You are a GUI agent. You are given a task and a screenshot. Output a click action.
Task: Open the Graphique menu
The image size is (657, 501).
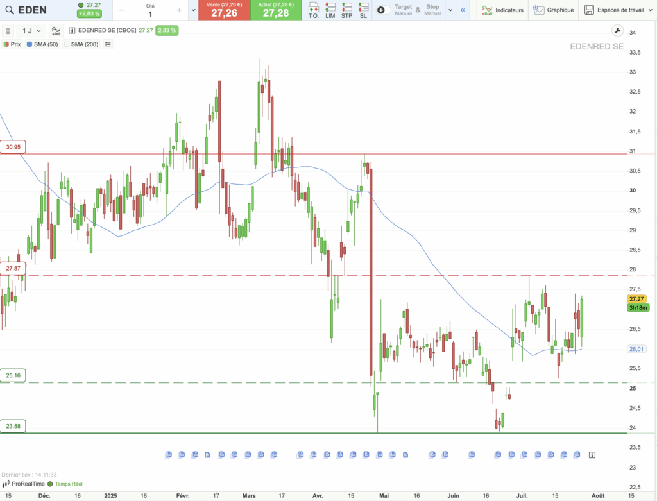tap(554, 10)
